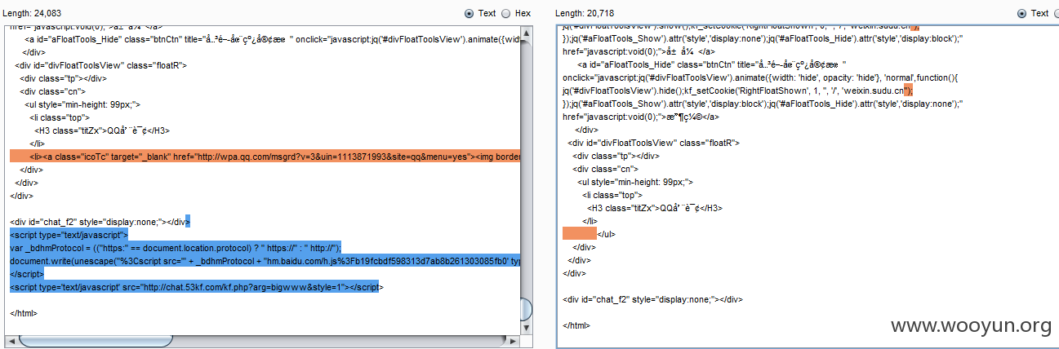Click the onclick divFloatToolsView animate line in right pane
The image size is (1059, 349).
tap(762, 77)
